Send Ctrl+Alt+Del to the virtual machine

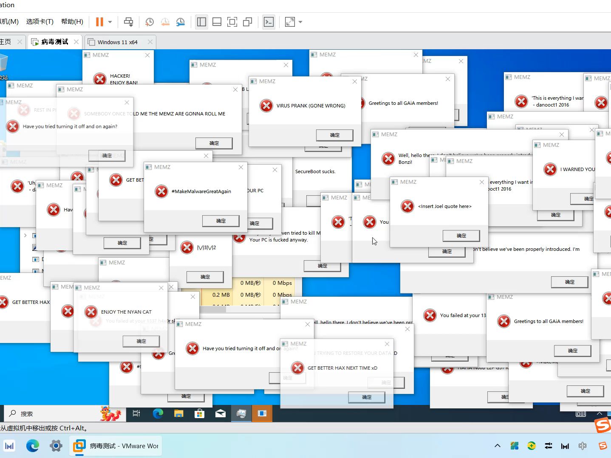(128, 22)
